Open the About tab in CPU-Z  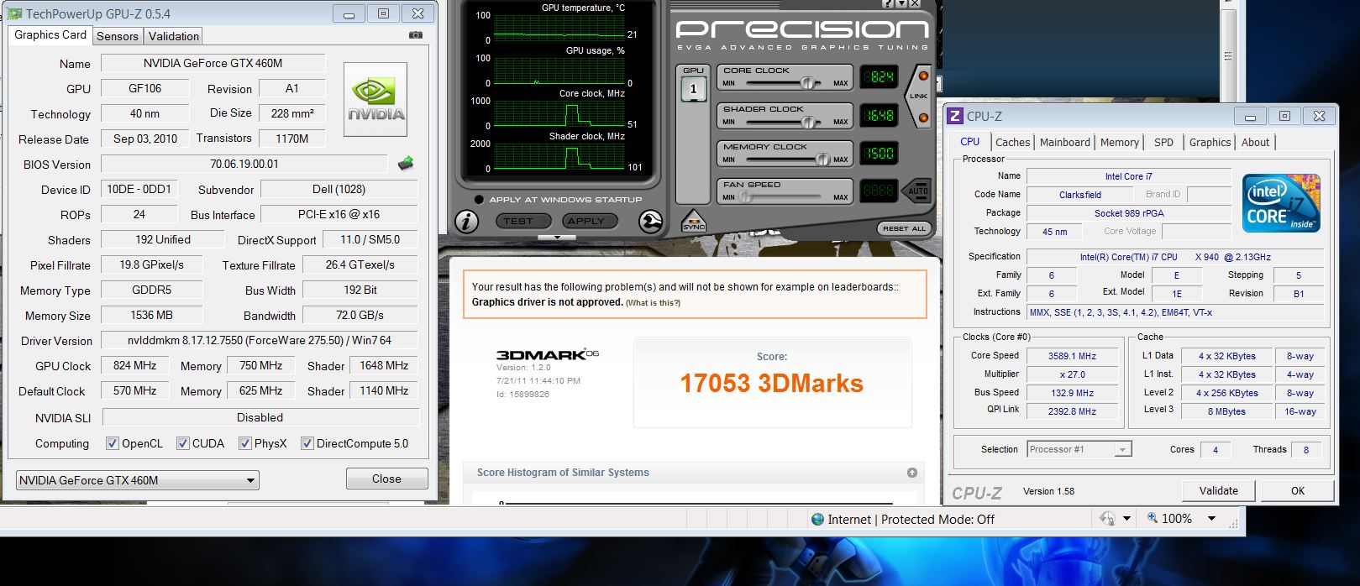(x=1255, y=142)
